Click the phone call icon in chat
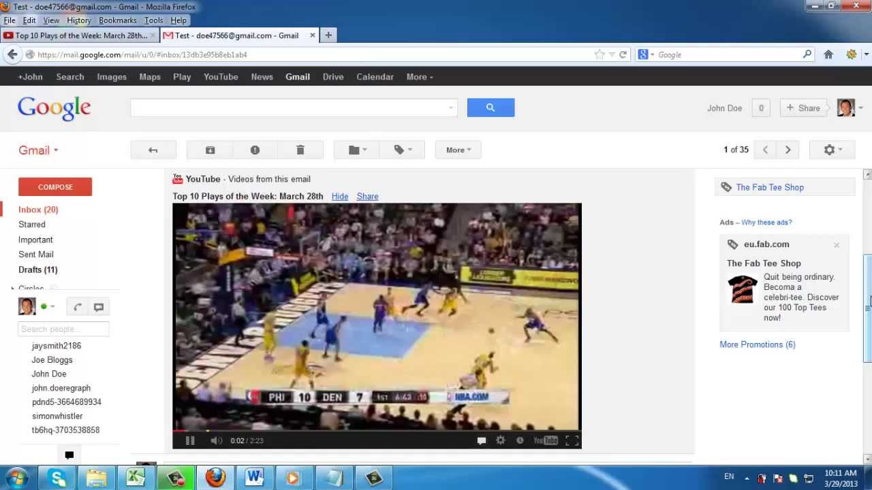 coord(78,307)
